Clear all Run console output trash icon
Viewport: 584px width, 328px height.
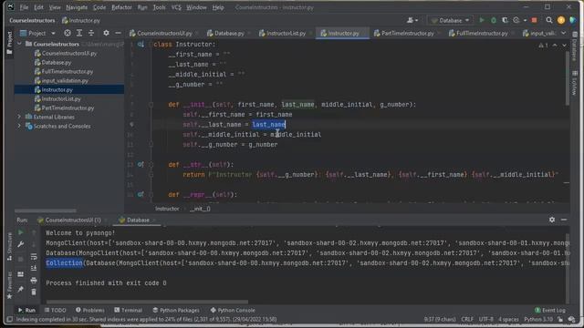(34, 292)
